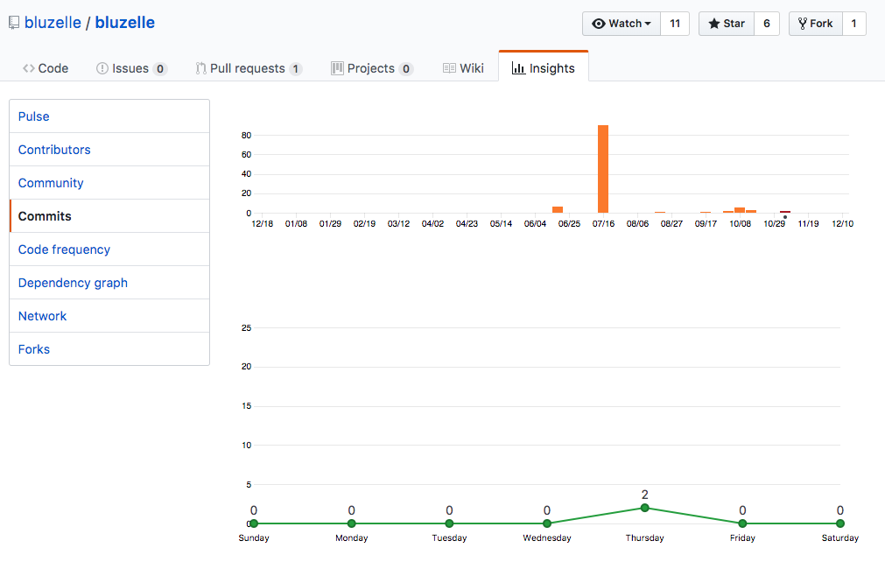Click the wiki book icon
The image size is (885, 569).
pos(449,68)
